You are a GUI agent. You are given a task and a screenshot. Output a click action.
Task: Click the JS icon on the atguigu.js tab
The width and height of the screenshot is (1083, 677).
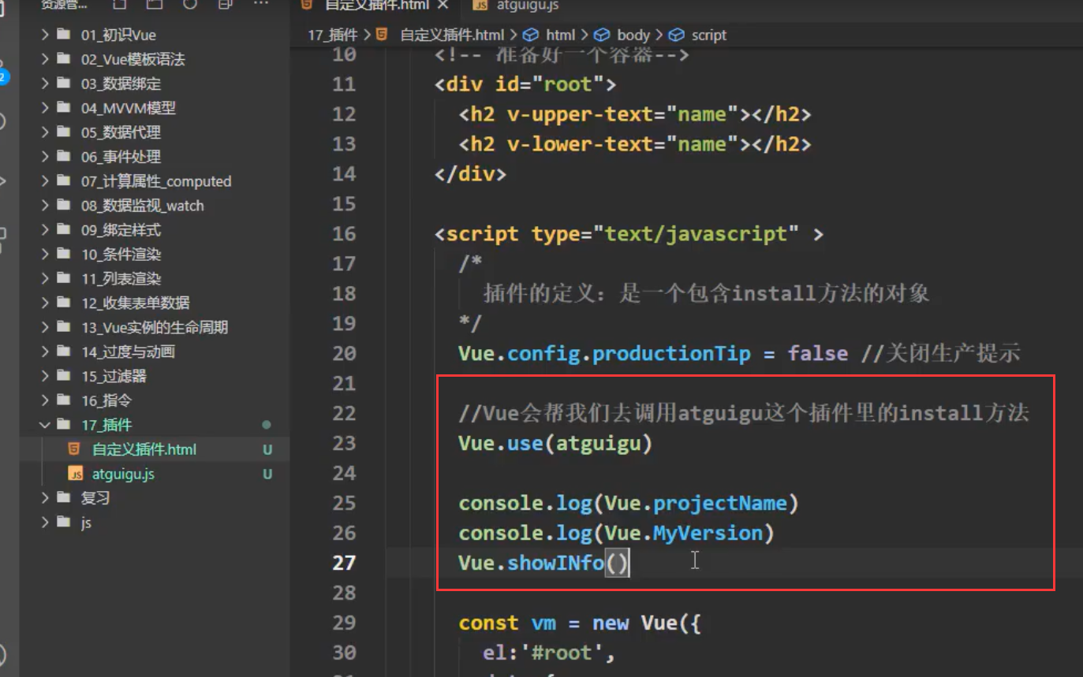[480, 5]
